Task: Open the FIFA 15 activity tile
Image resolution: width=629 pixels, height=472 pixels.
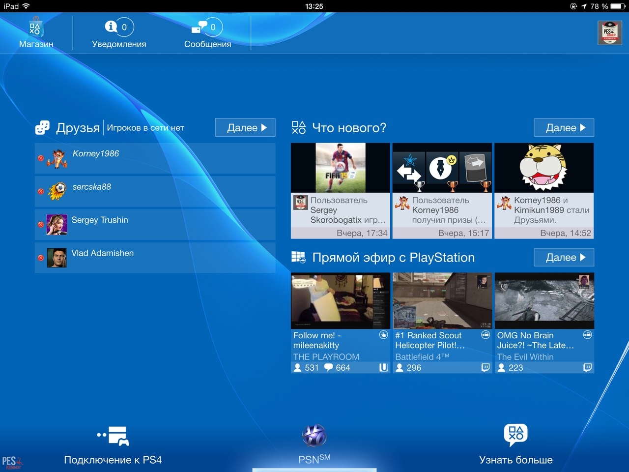Action: click(340, 191)
